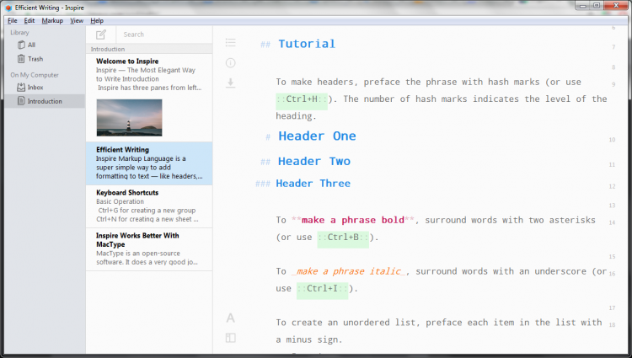Screen dimensions: 632x358
Task: Click the Header Two heading
Action: [x=314, y=161]
